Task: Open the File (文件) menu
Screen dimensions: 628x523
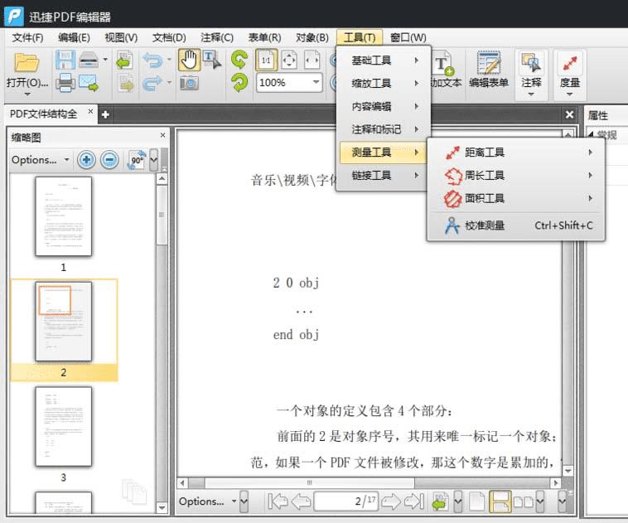Action: [27, 37]
